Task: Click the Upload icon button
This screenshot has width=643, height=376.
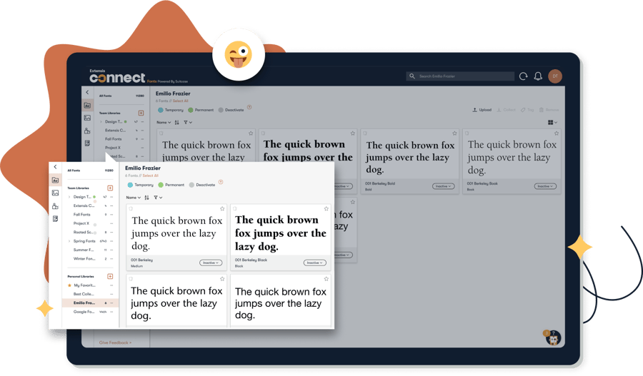Action: 482,110
